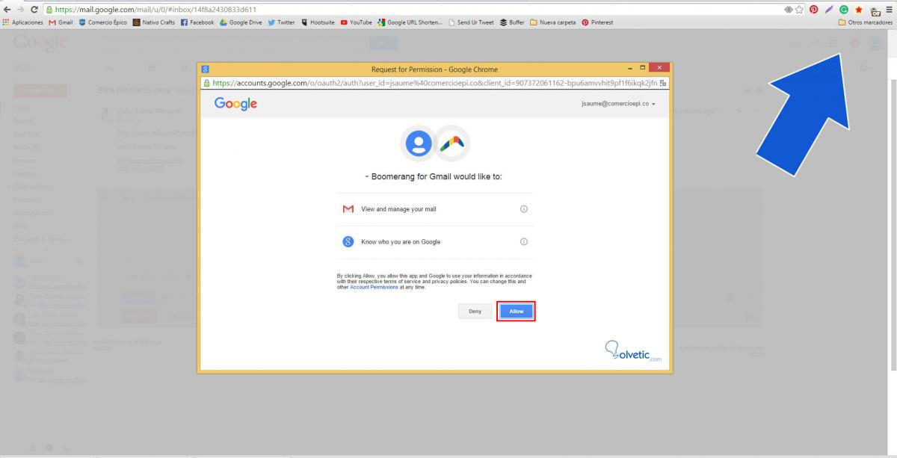Go back in Chrome browser
The width and height of the screenshot is (897, 458).
(x=7, y=9)
